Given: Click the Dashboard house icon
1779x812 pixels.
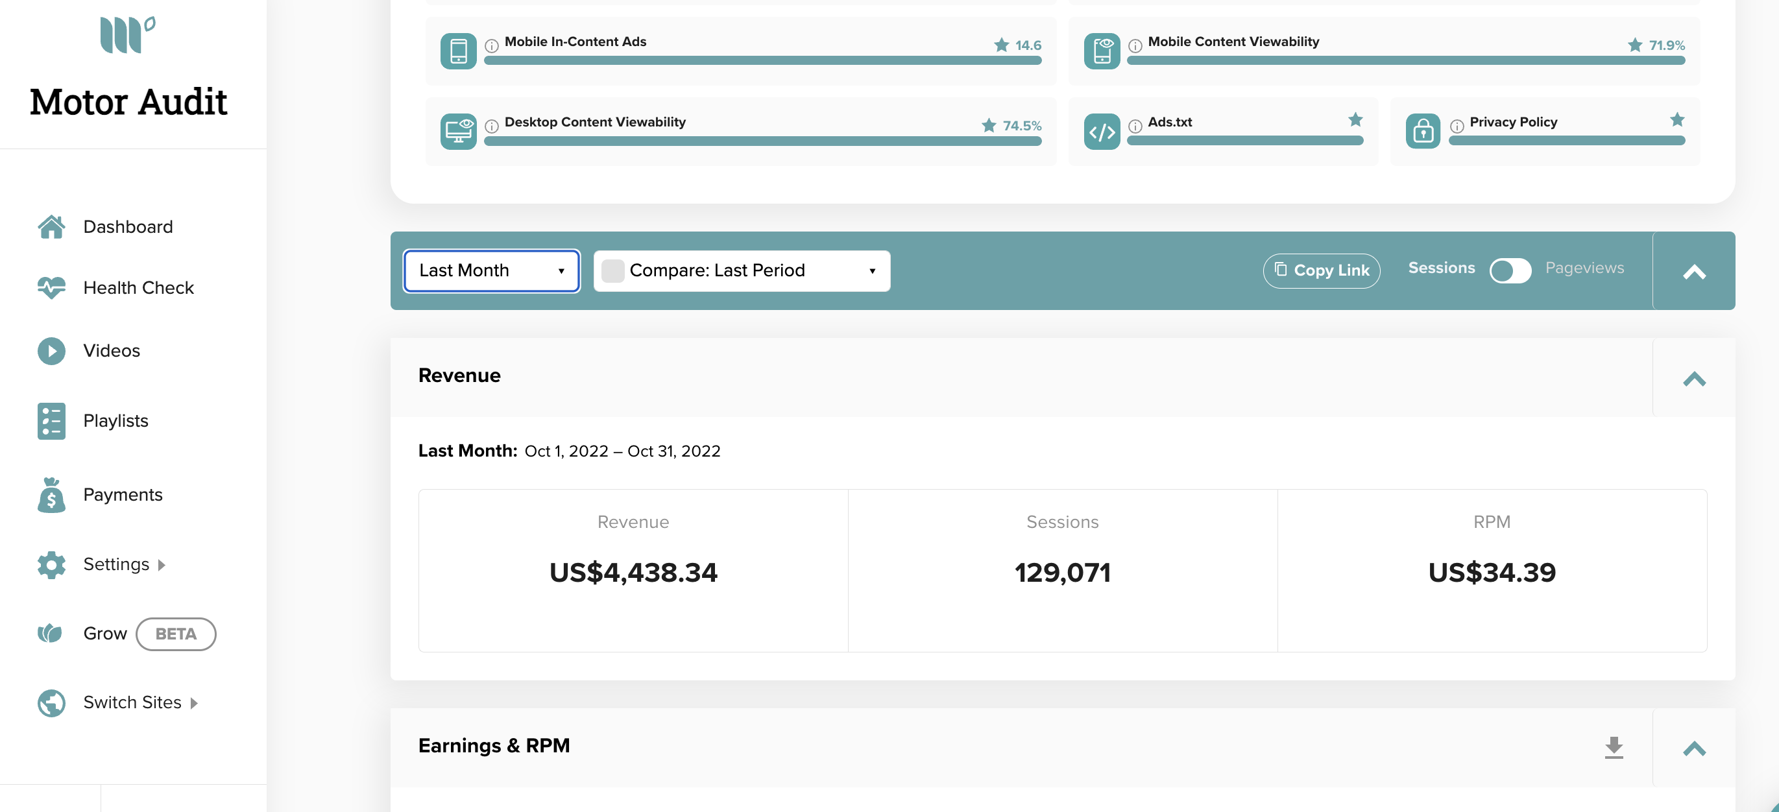Looking at the screenshot, I should click(x=52, y=226).
